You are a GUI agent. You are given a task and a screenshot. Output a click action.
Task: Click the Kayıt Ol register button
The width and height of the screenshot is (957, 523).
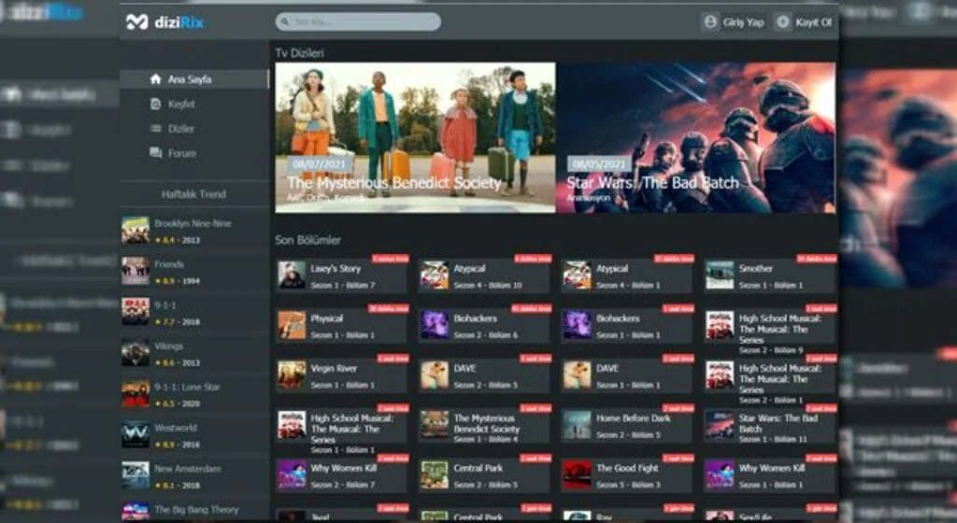805,21
